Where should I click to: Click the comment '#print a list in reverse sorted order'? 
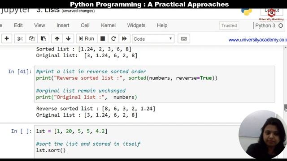[x=91, y=72]
